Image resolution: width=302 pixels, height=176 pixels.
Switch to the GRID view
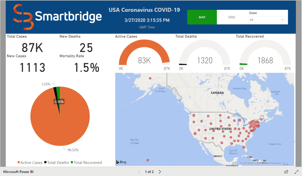(x=231, y=17)
